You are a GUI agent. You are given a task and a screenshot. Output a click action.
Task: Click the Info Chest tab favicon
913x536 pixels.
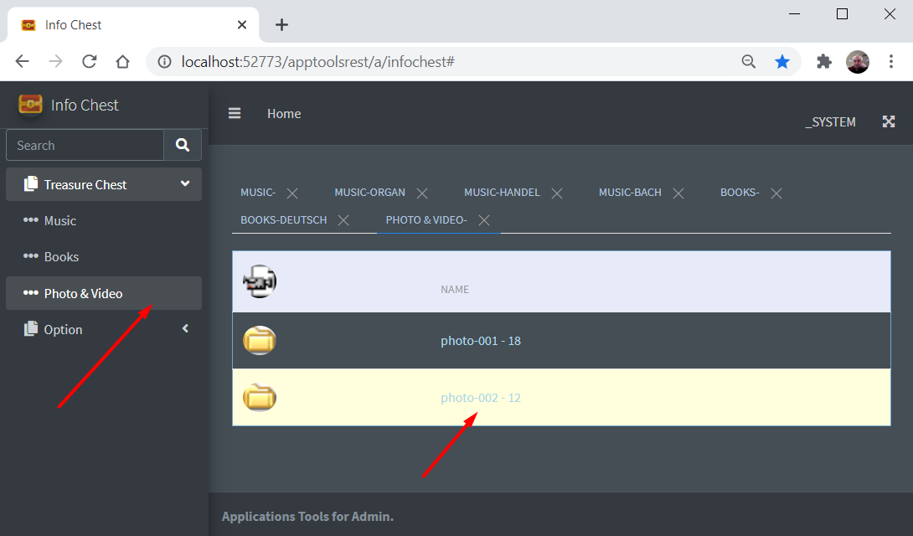[x=28, y=25]
